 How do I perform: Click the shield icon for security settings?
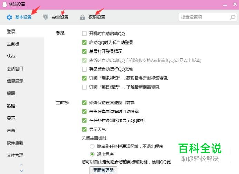click(46, 17)
